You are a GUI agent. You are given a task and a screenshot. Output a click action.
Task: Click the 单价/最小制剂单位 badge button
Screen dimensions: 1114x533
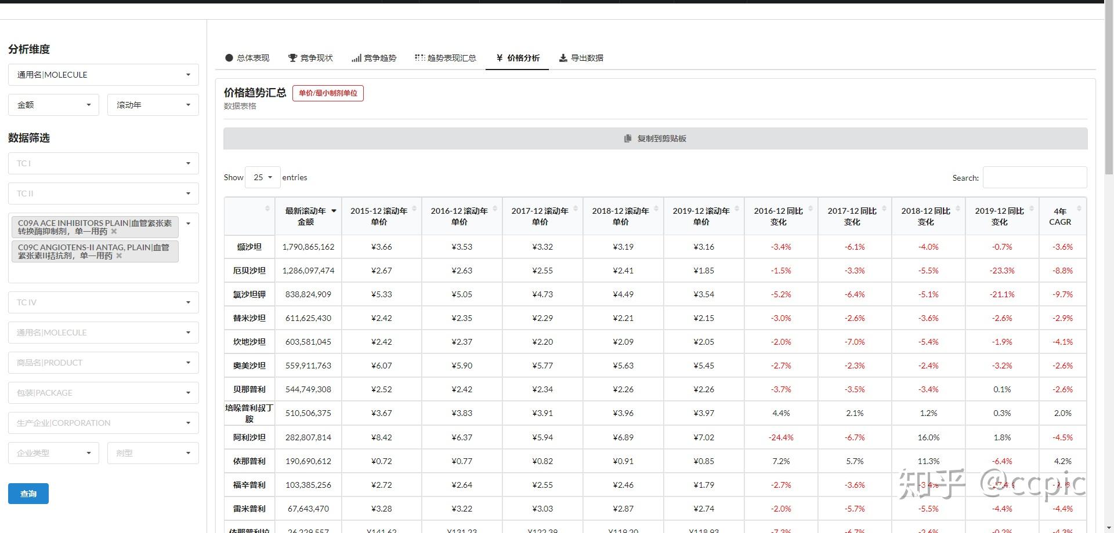click(x=328, y=93)
